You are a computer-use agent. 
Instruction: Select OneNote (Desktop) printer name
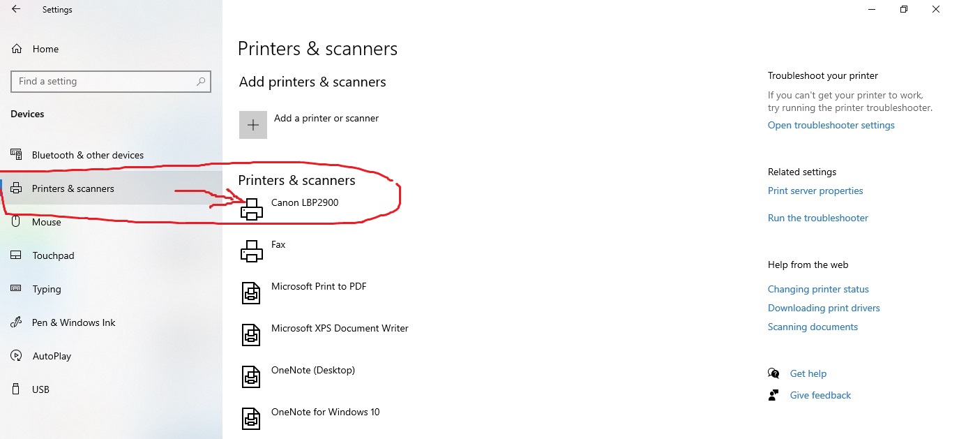313,370
